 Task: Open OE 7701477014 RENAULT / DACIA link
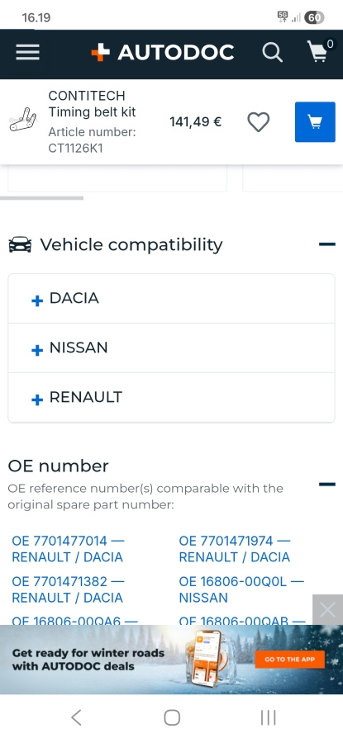click(x=68, y=549)
